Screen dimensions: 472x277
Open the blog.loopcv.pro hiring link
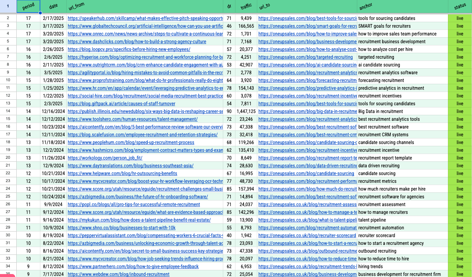click(129, 49)
